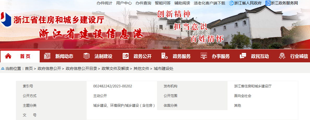Click breadcrumb 其他文件
This screenshot has width=310, height=120.
pyautogui.click(x=141, y=69)
